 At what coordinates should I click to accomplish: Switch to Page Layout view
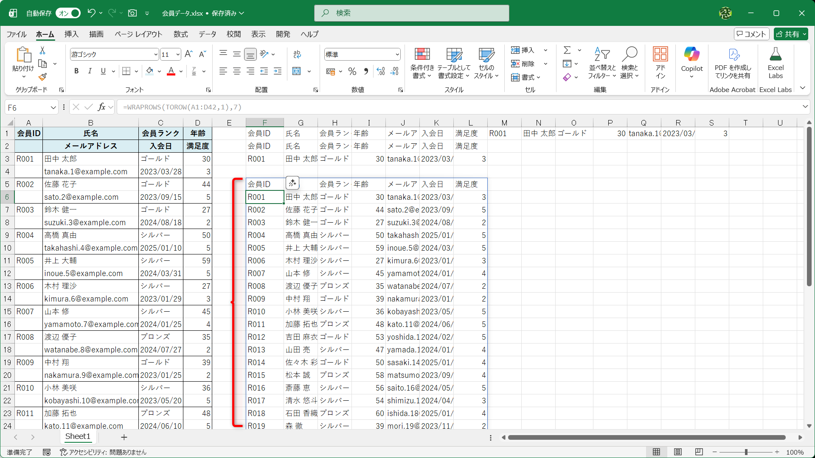(x=678, y=452)
